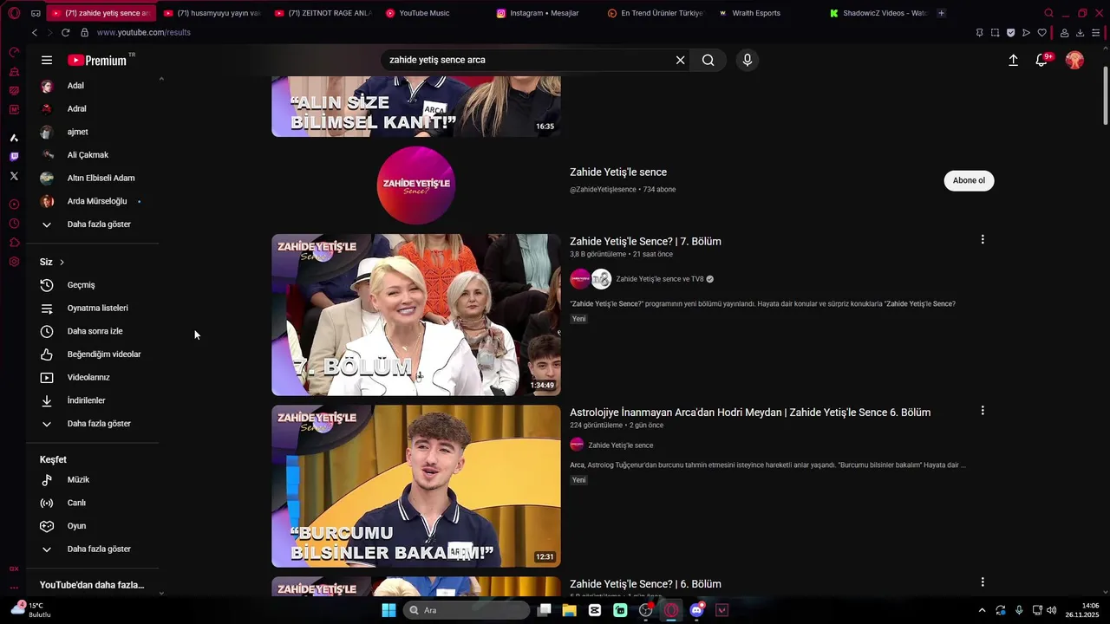Open the upload/create video icon
This screenshot has height=624, width=1110.
(1013, 60)
